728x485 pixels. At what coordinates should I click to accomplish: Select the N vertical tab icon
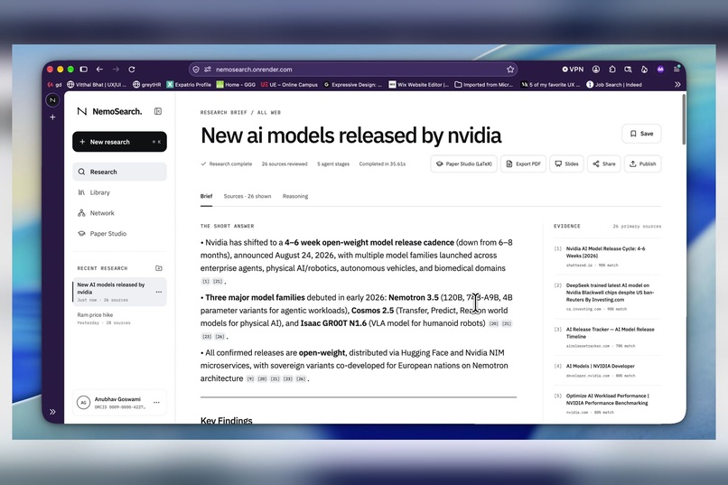coord(52,99)
